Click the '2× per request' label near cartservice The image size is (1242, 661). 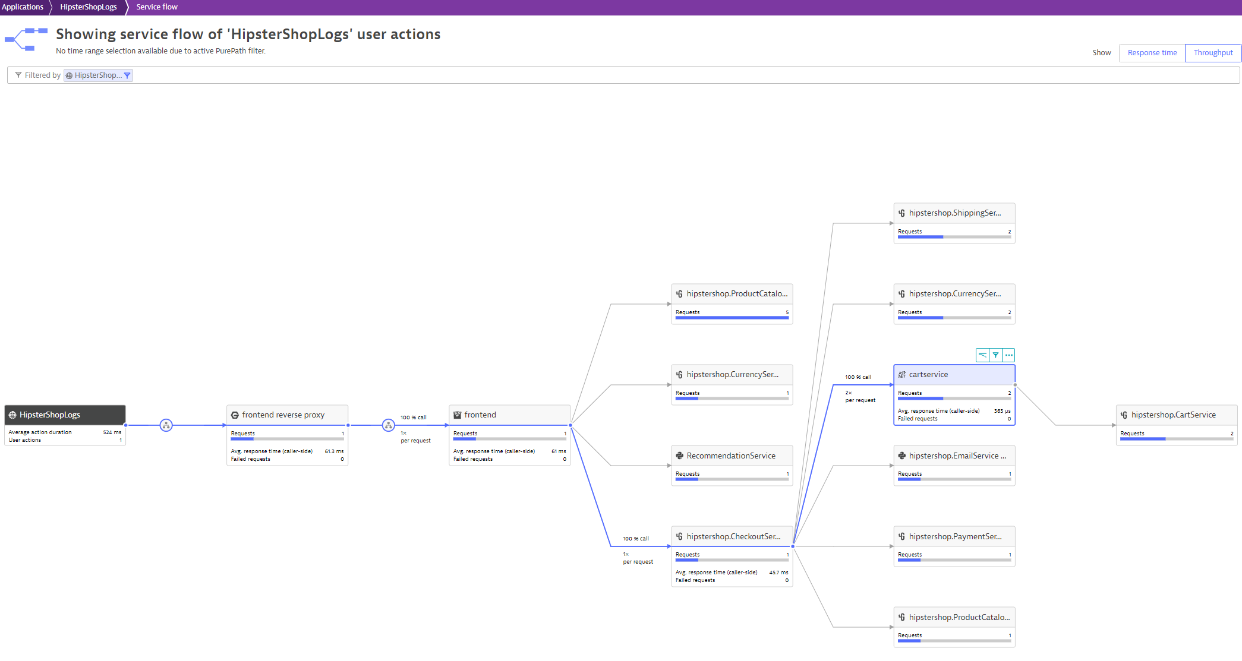click(860, 397)
